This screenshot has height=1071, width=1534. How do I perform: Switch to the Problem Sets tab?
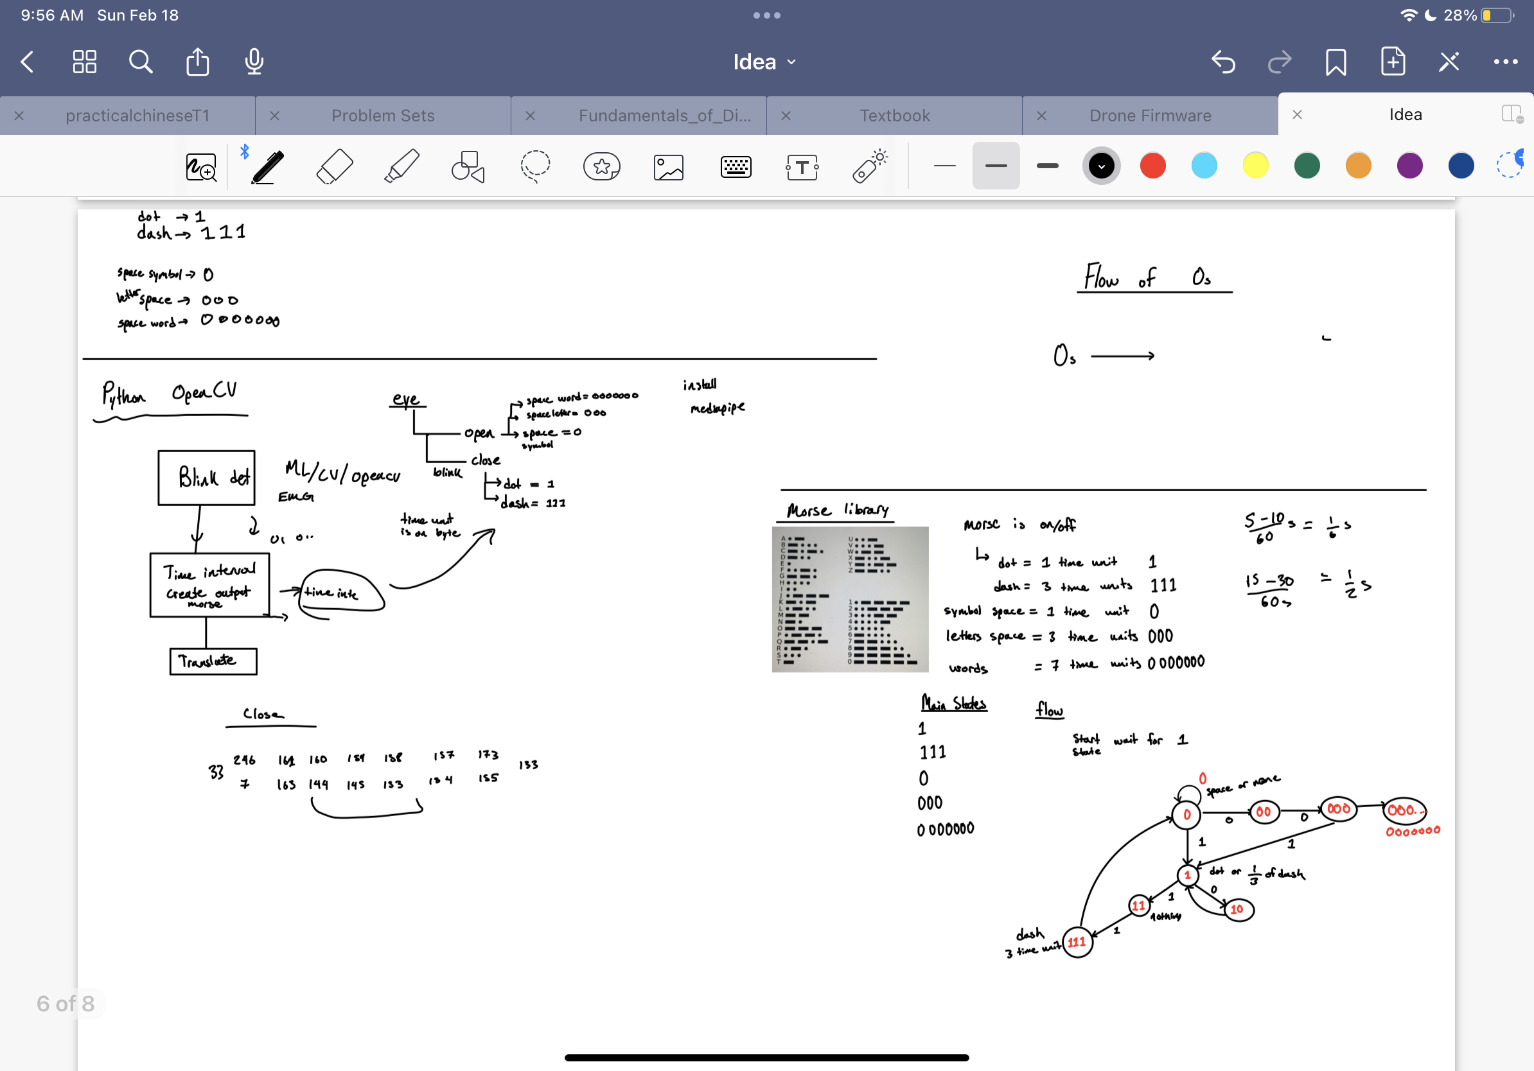pyautogui.click(x=383, y=116)
